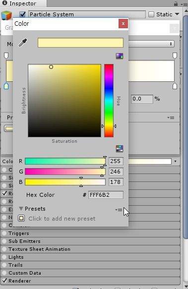The image size is (188, 289).
Task: Click the vertical Hue slider strip
Action: (109, 101)
